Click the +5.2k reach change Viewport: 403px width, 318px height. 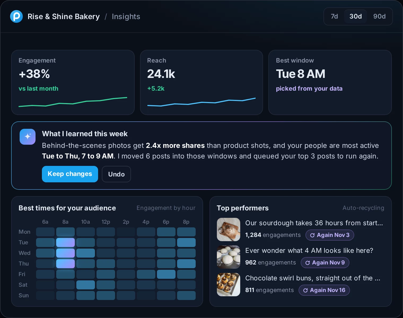(x=156, y=89)
